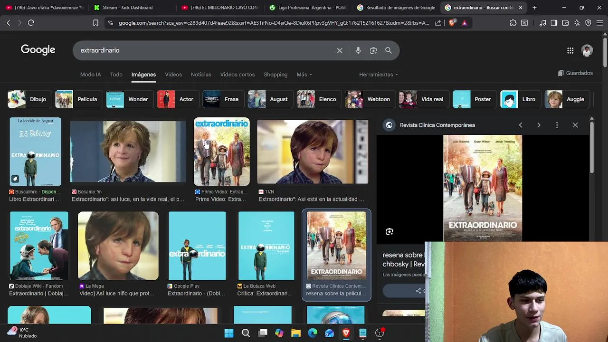Viewport: 608px width, 342px height.
Task: Share this page from address bar
Action: [438, 23]
